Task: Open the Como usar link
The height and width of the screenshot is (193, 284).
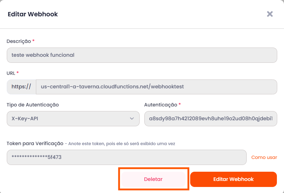Action: click(x=264, y=157)
